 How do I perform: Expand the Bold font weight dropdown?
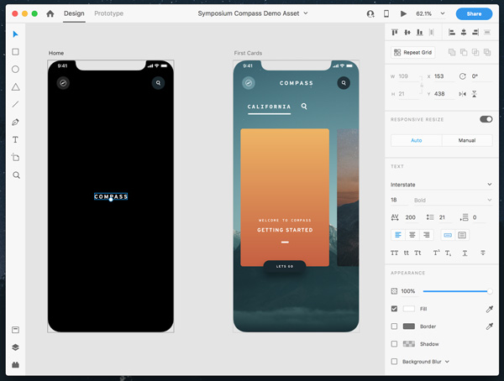pos(452,201)
